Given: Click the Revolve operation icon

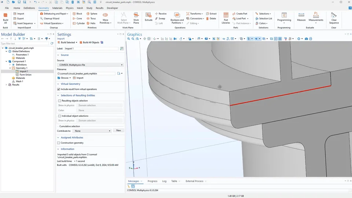Looking at the screenshot, I should pos(161,14).
